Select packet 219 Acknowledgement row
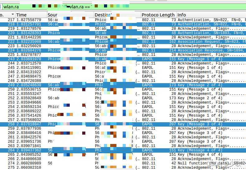Image resolution: width=246 pixels, height=170 pixels. pyautogui.click(x=123, y=29)
